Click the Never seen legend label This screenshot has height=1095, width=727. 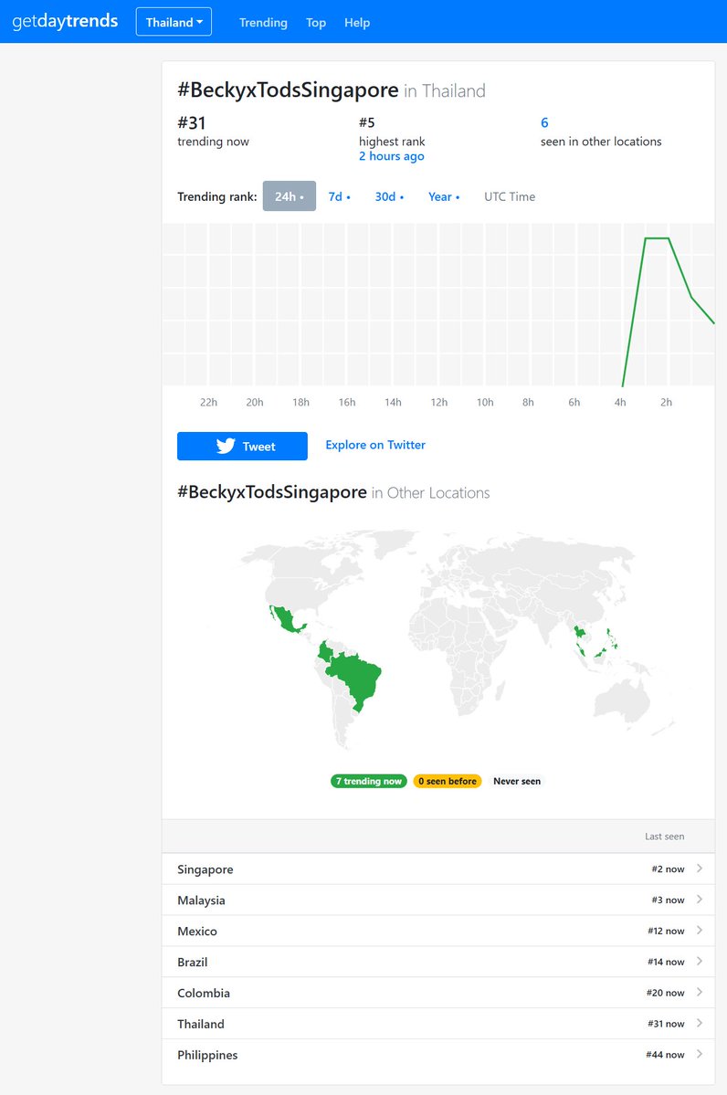517,782
